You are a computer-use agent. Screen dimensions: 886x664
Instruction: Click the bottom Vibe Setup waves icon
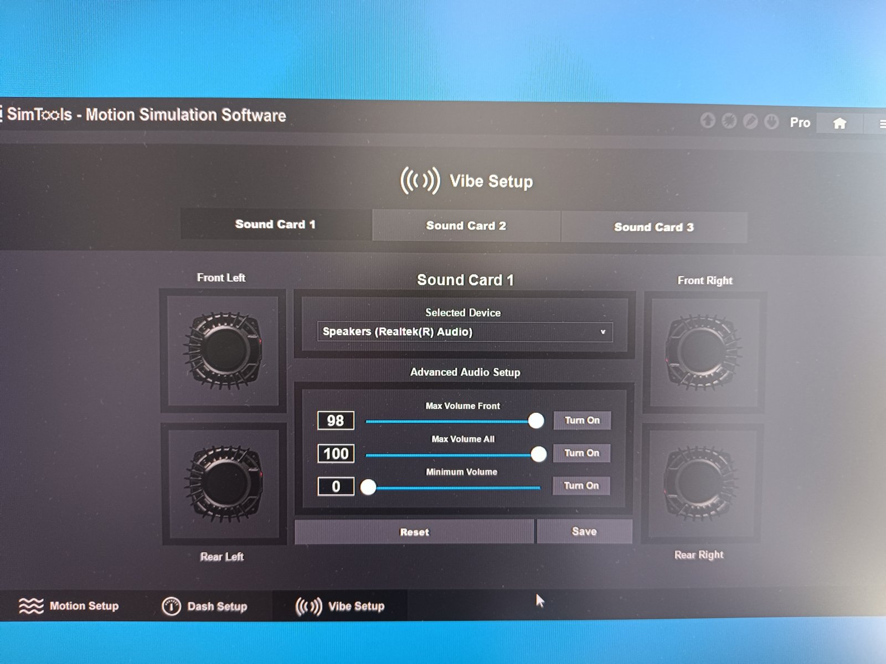[x=308, y=606]
